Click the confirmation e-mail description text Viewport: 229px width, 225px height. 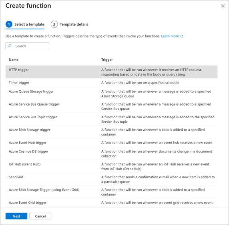pos(158,179)
